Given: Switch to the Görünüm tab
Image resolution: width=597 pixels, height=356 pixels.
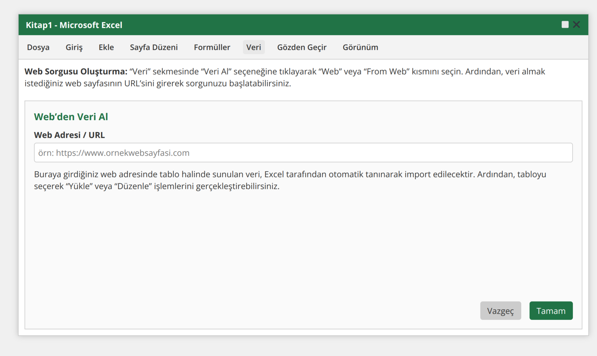Looking at the screenshot, I should pos(361,47).
